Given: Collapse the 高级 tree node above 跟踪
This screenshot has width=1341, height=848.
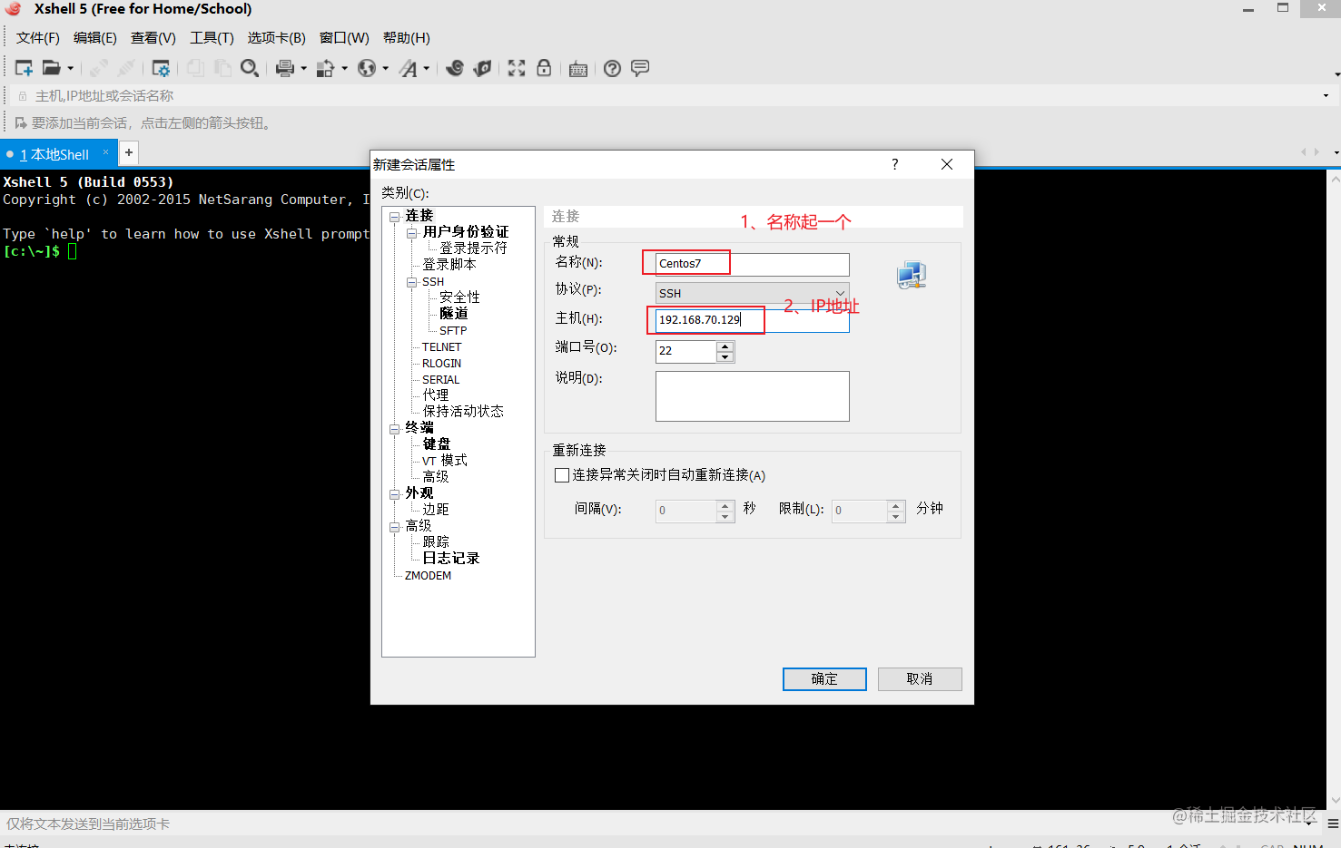Looking at the screenshot, I should click(395, 527).
